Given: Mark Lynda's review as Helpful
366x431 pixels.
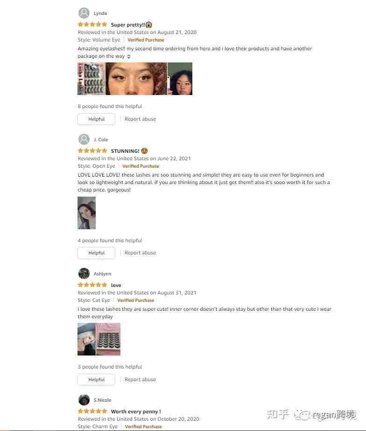Looking at the screenshot, I should click(x=96, y=119).
